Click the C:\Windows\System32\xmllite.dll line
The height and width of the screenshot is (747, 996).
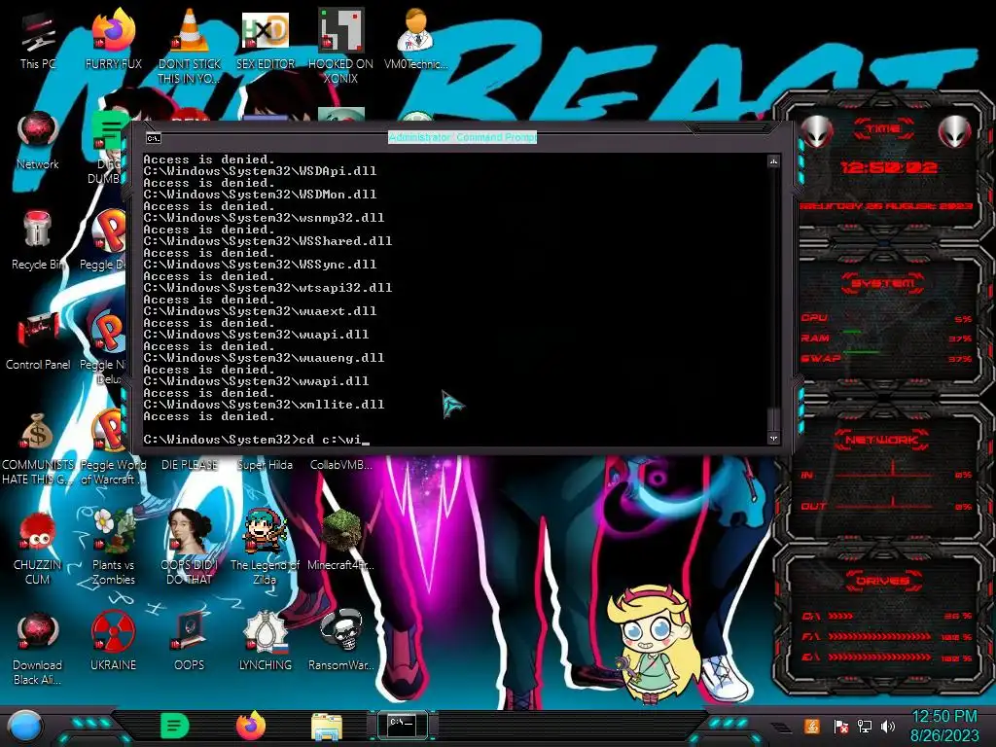point(264,405)
